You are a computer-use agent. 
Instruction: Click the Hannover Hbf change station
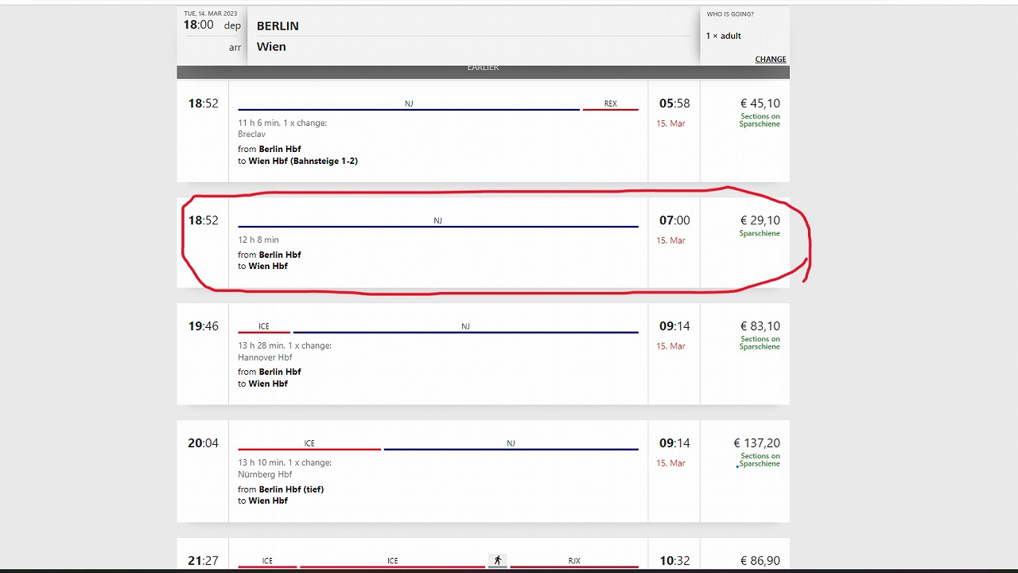(x=265, y=357)
